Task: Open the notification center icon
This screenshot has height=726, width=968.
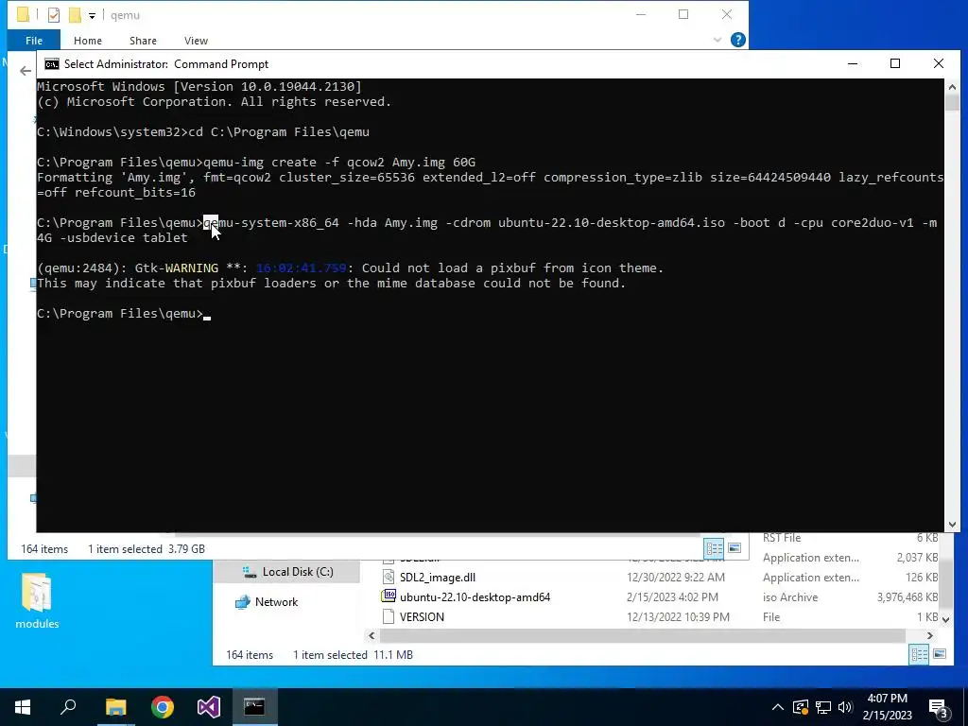Action: click(x=939, y=708)
